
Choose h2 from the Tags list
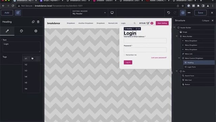(31, 65)
